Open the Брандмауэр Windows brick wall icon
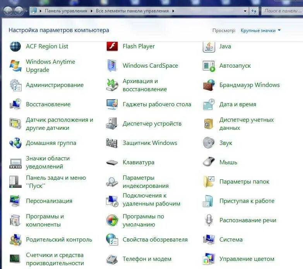This screenshot has width=303, height=269. 209,85
